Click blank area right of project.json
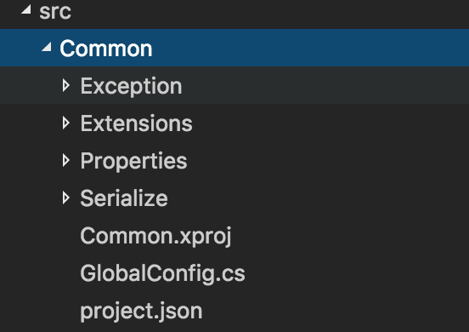 coord(336,310)
